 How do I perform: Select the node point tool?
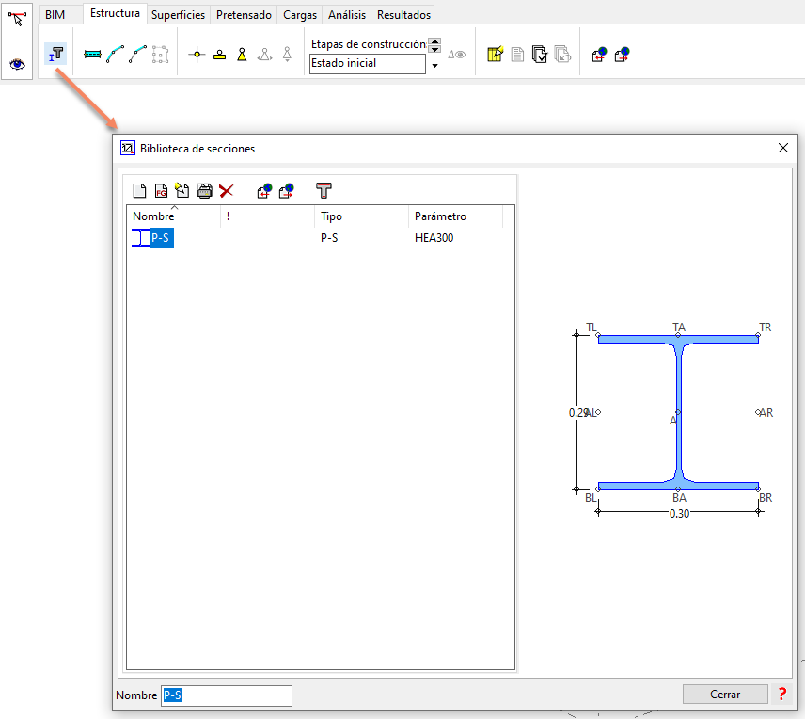(197, 55)
